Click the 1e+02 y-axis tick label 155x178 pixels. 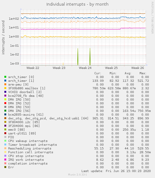(x=14, y=18)
